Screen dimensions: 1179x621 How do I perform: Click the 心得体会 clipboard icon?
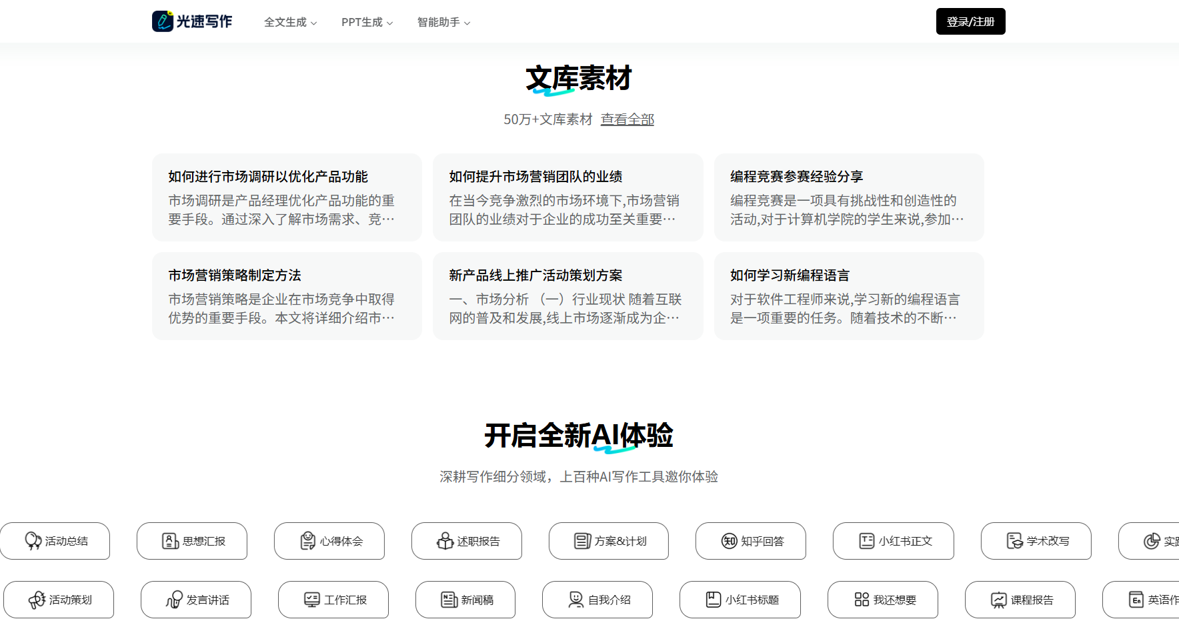pos(307,541)
